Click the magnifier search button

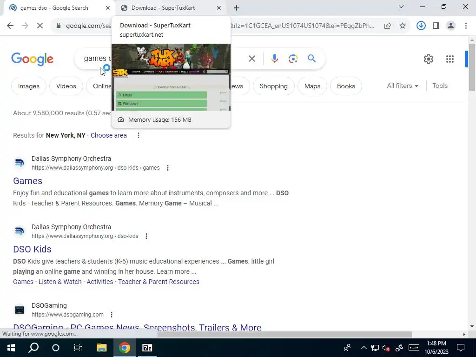click(311, 58)
